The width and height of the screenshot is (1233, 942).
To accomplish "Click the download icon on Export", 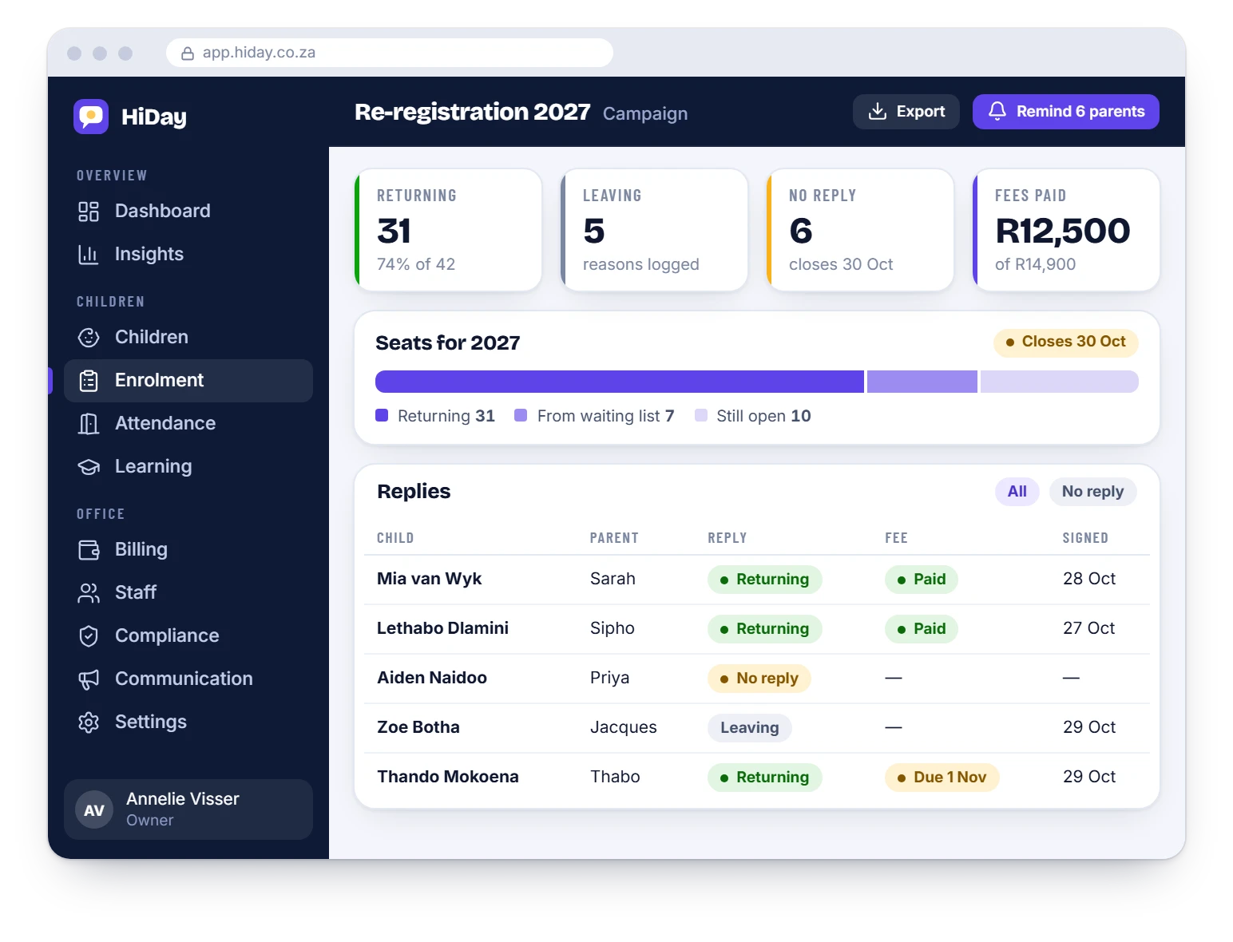I will click(878, 111).
